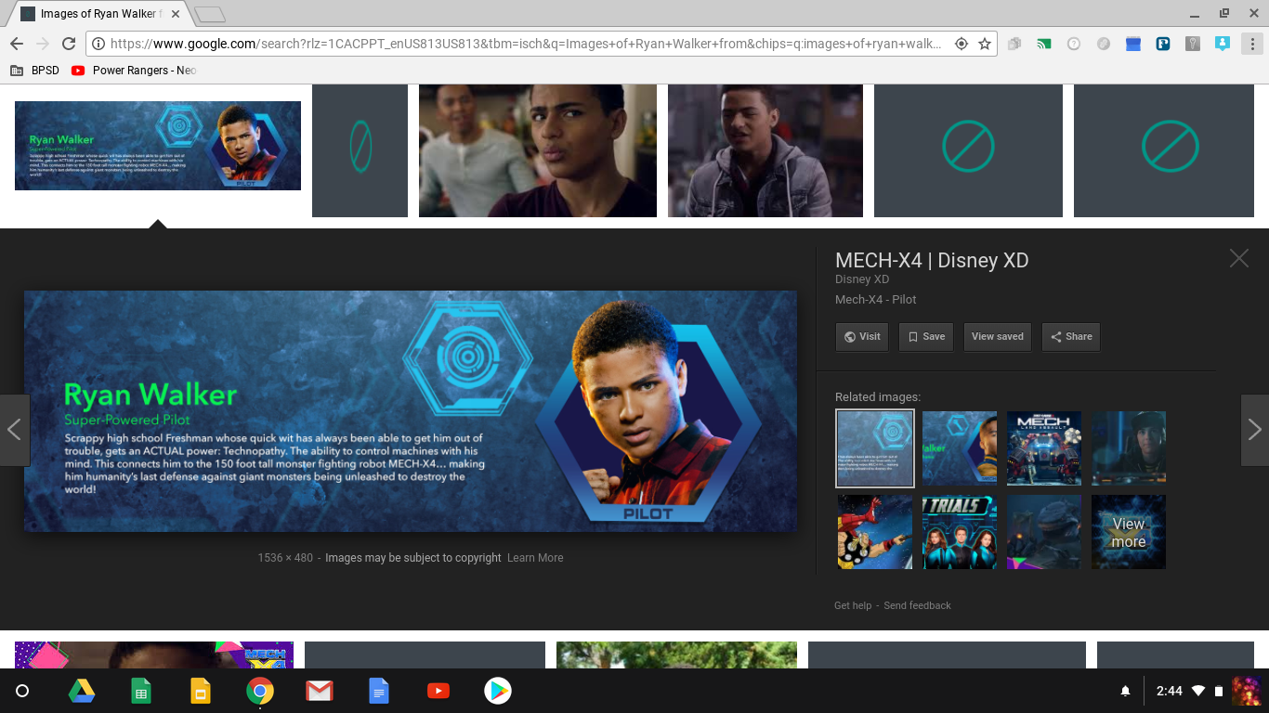Screen dimensions: 1269x713
Task: Click the gray key extension icon
Action: click(x=1193, y=44)
